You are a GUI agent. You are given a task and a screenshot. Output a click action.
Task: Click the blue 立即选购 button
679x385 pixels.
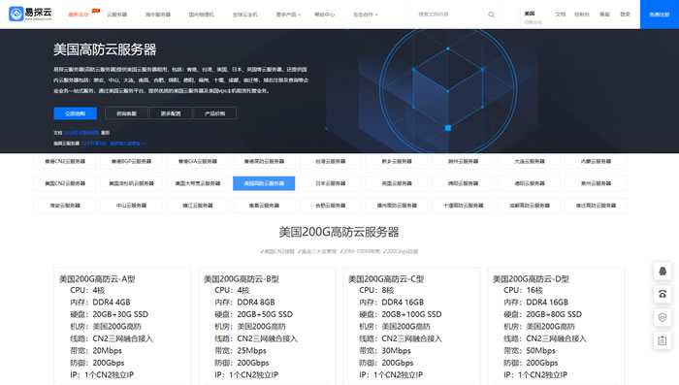75,113
